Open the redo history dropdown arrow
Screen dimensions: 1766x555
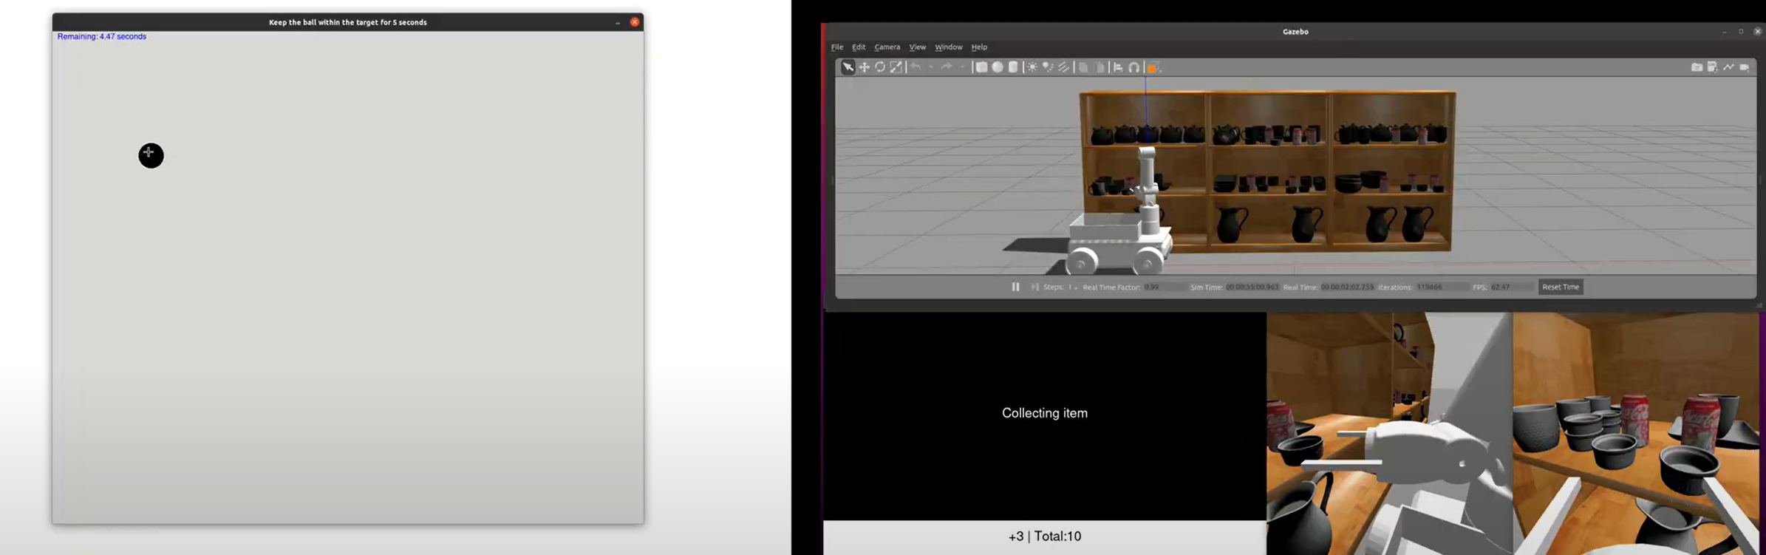click(x=962, y=67)
